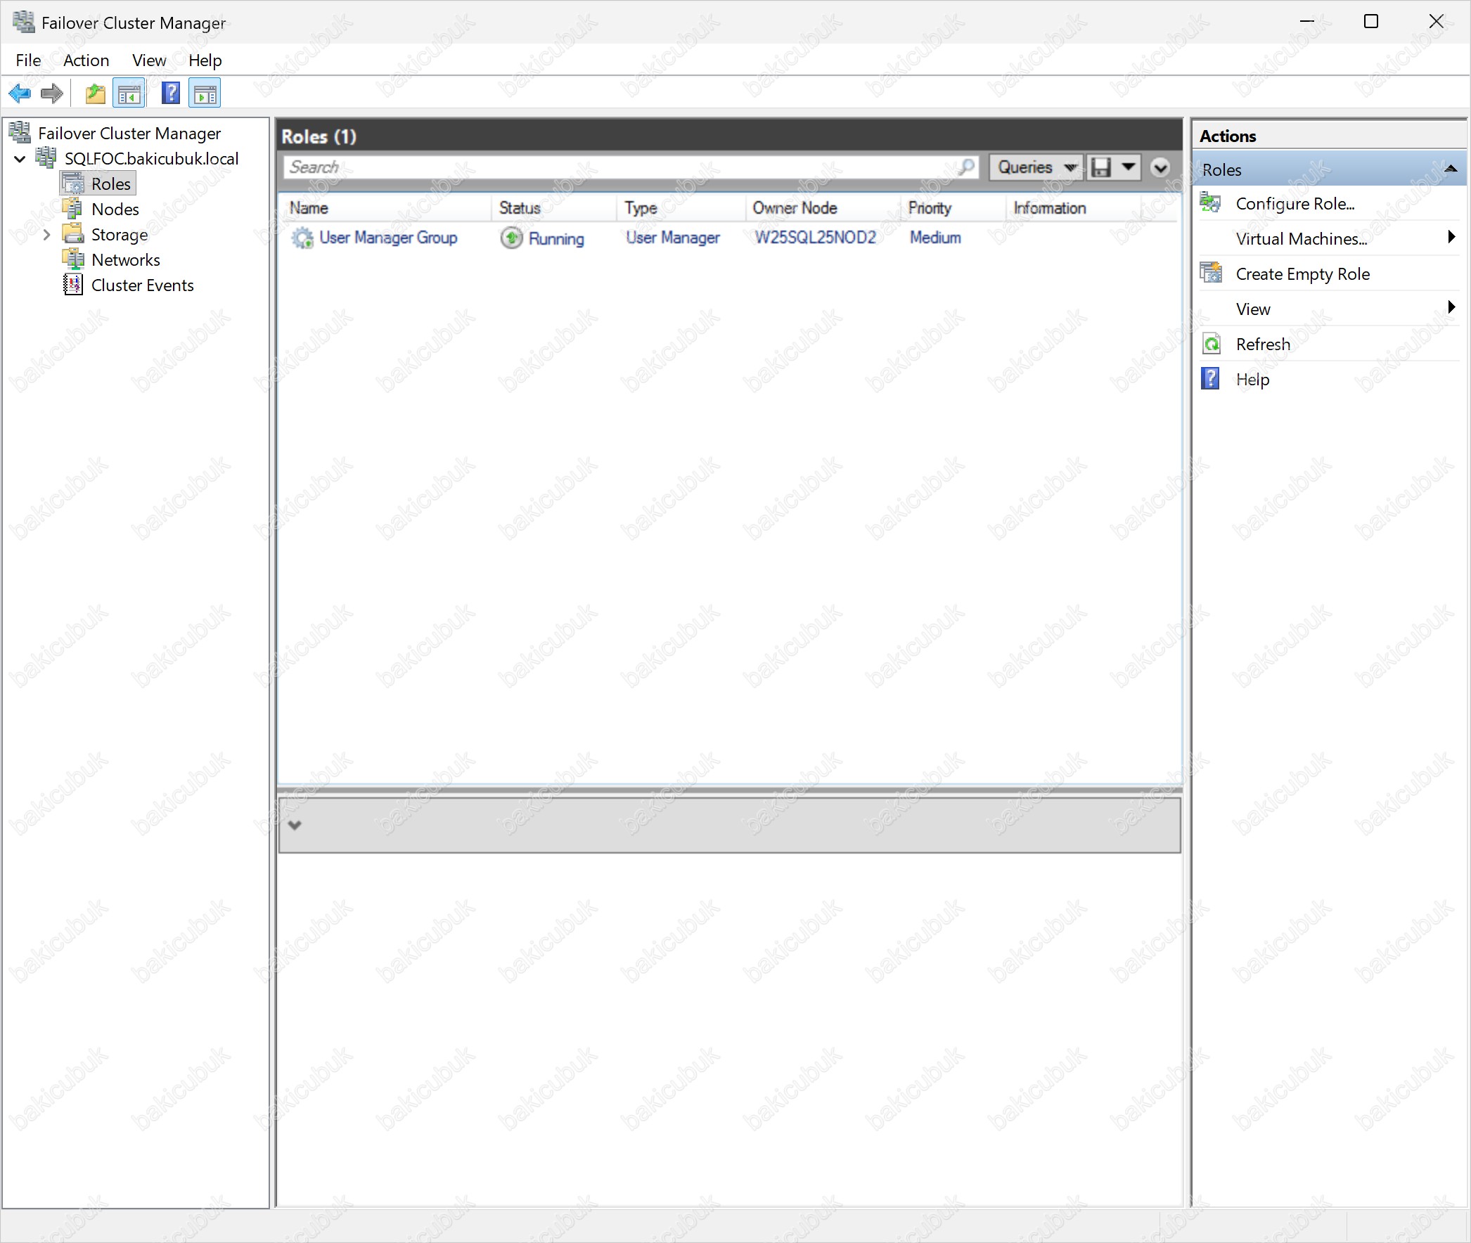Click the back arrow toolbar icon
This screenshot has height=1243, width=1471.
pos(20,93)
